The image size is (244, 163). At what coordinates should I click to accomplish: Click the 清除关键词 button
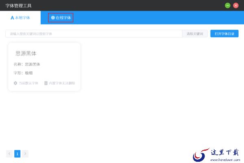[x=195, y=34]
